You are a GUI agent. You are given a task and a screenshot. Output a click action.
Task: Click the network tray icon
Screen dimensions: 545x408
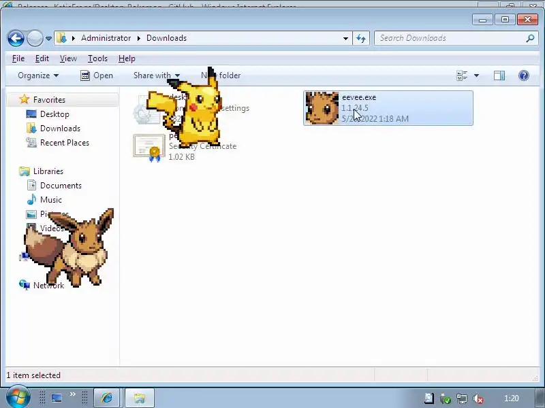click(x=462, y=398)
